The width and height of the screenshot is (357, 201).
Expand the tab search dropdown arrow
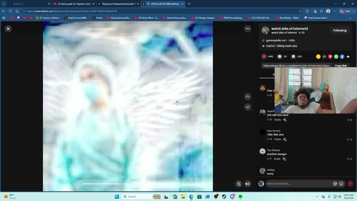click(x=3, y=4)
